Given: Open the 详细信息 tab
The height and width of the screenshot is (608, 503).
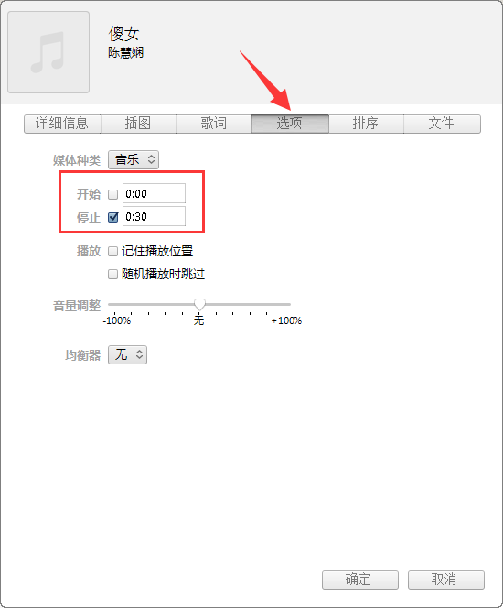Looking at the screenshot, I should tap(62, 124).
